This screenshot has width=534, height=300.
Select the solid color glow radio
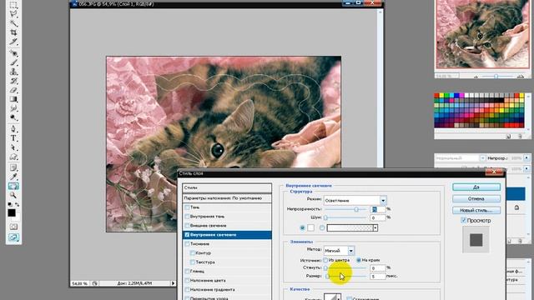pyautogui.click(x=302, y=227)
